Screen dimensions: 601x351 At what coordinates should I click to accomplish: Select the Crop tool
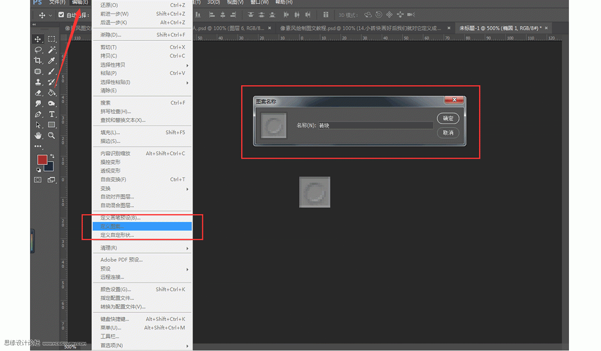tap(38, 60)
